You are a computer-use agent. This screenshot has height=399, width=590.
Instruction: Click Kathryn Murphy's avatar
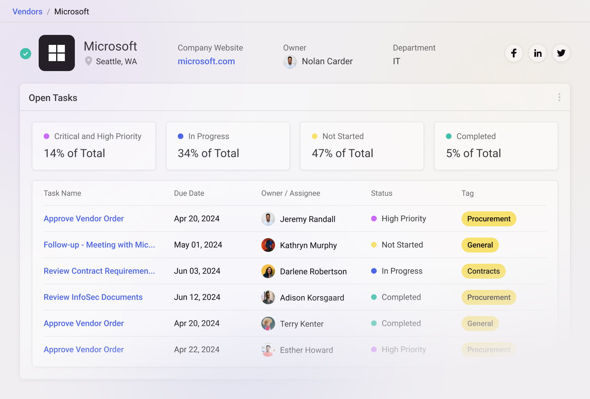click(x=268, y=245)
